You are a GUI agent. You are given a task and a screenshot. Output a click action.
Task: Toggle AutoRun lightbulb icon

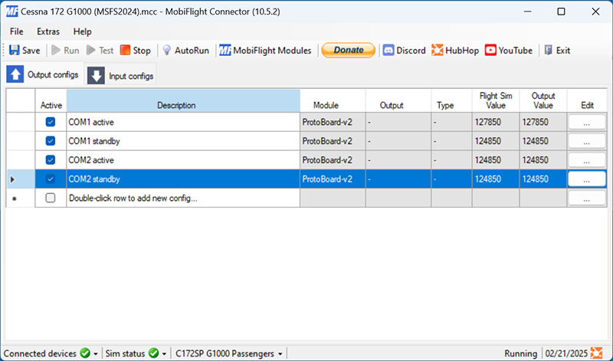point(167,50)
